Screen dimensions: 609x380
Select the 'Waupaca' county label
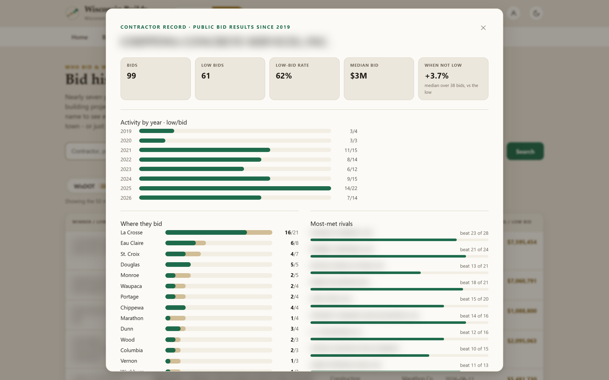(x=131, y=286)
